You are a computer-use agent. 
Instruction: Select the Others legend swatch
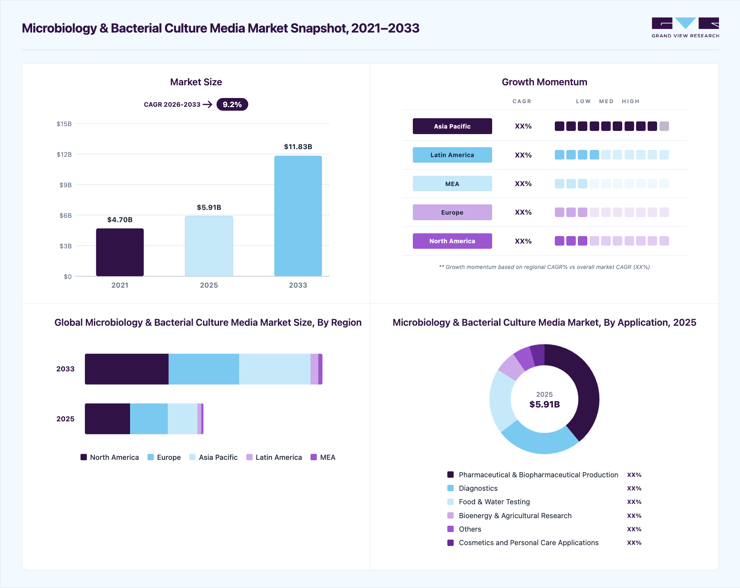[451, 529]
